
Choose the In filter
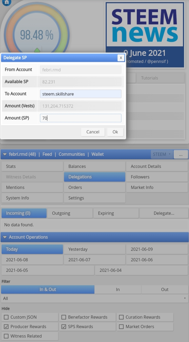tap(118, 289)
